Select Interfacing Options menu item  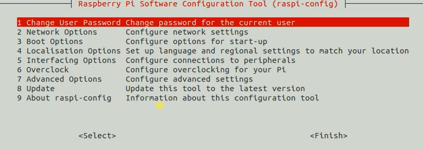click(x=66, y=60)
